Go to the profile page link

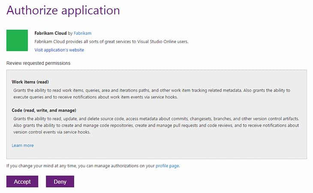coord(167,166)
